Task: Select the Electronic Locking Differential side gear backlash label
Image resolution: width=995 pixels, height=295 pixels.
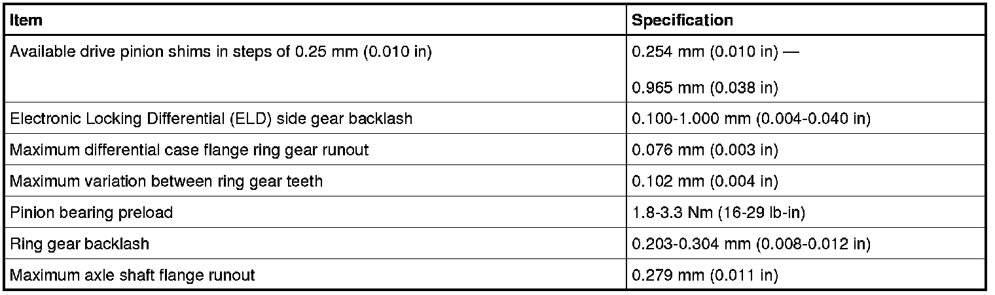Action: point(211,119)
